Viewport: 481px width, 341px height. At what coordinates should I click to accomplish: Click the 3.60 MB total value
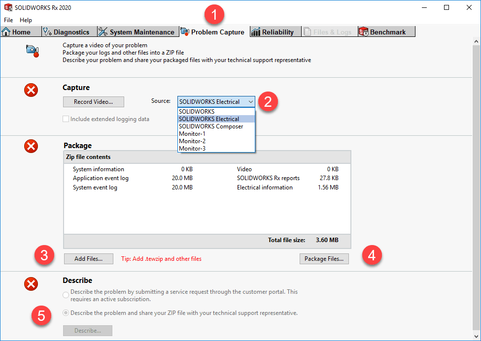point(327,240)
